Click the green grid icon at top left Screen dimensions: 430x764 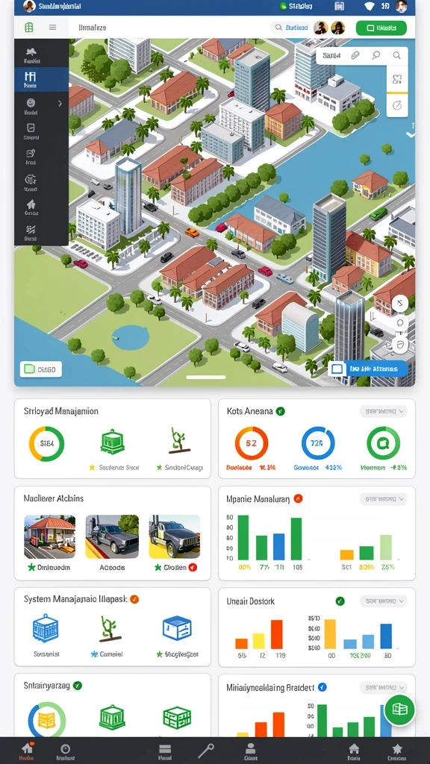point(29,28)
